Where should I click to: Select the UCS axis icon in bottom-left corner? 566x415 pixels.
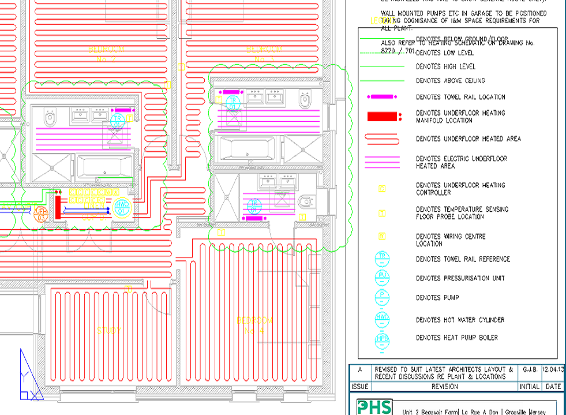[30, 375]
